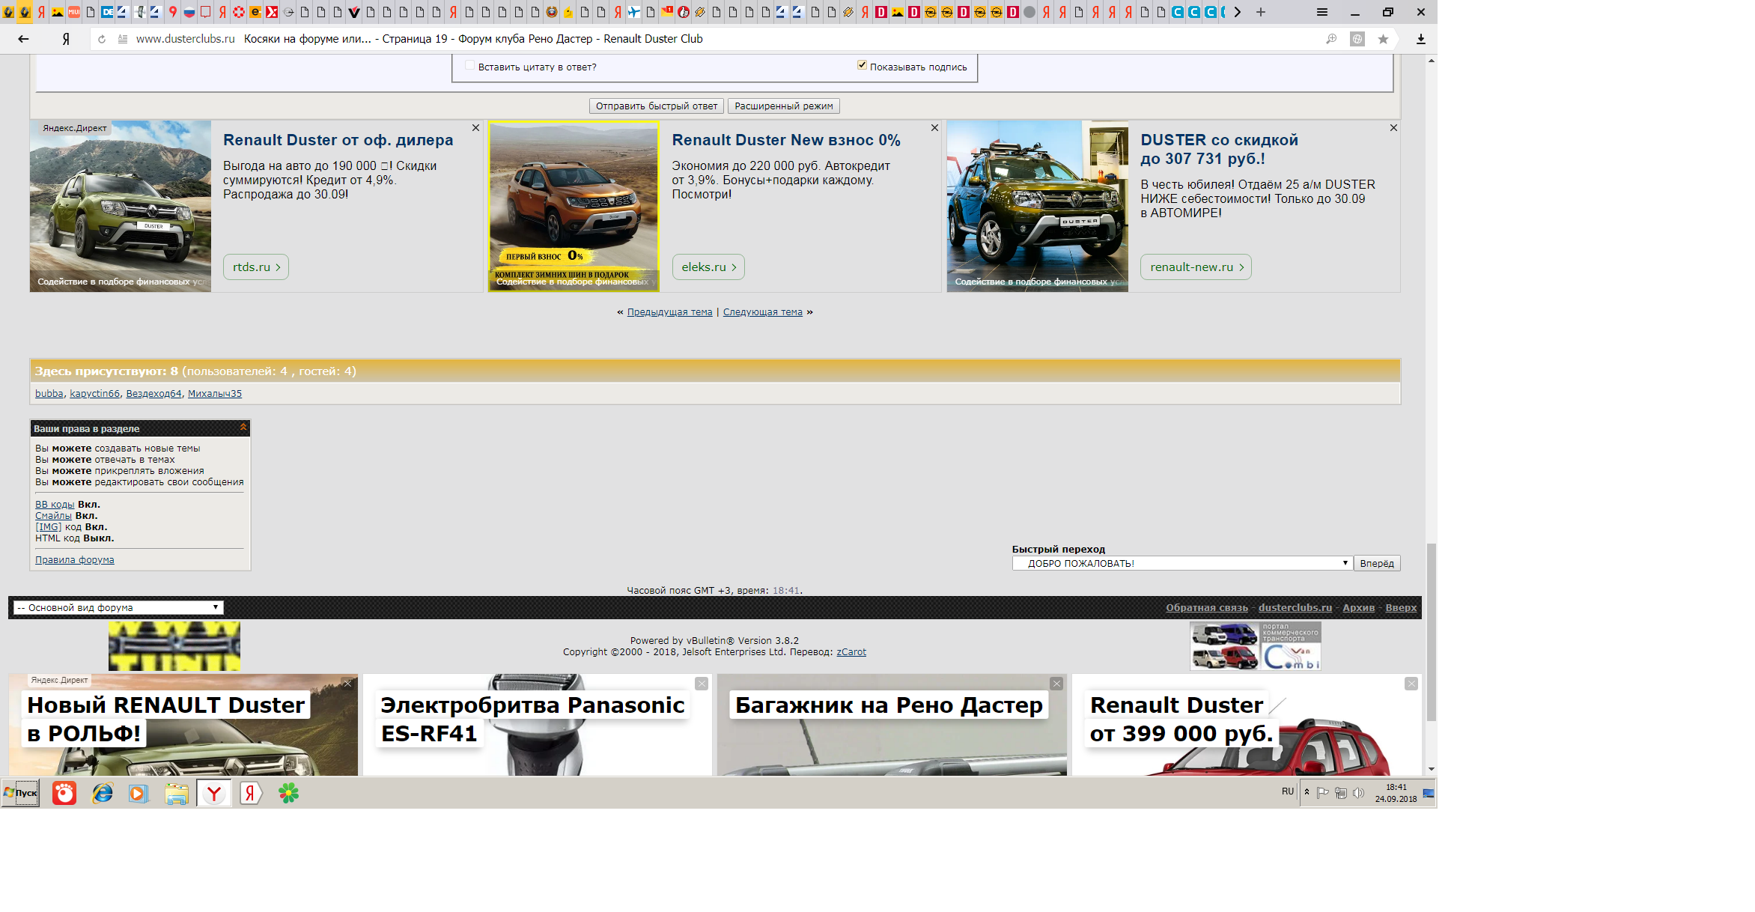
Task: Click the RU language indicator
Action: point(1288,791)
